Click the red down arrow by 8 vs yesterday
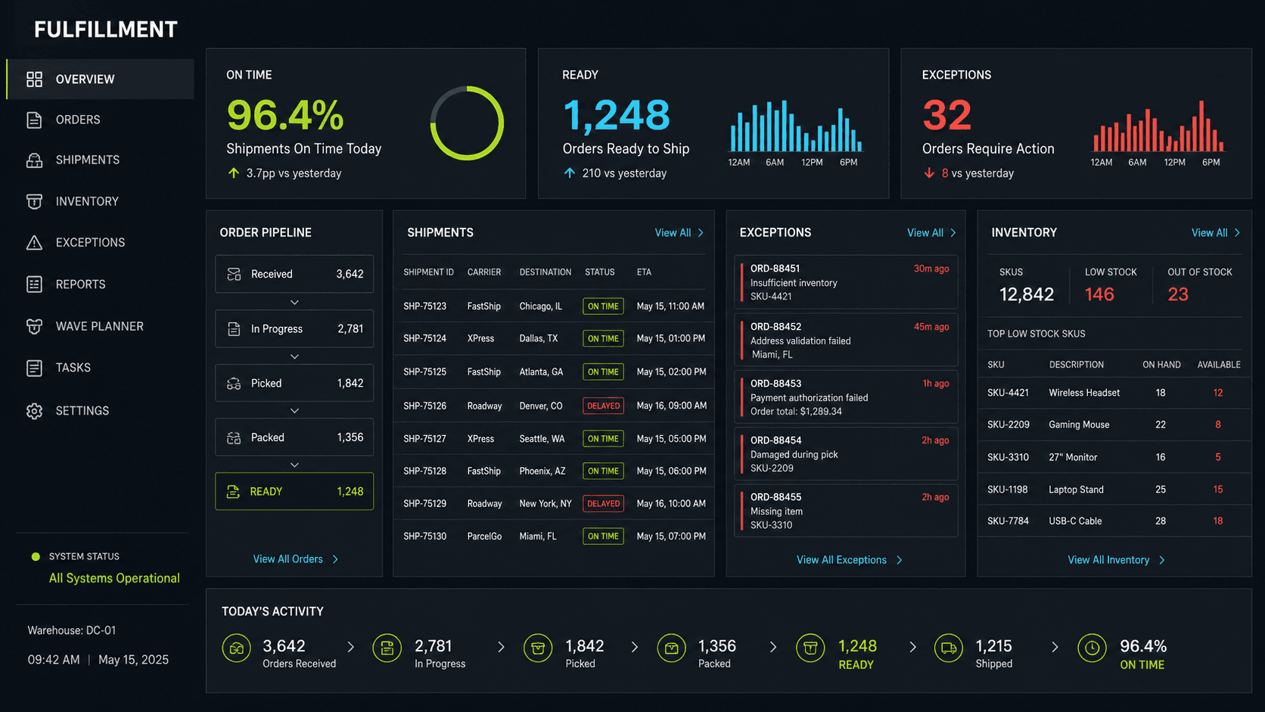1265x712 pixels. pyautogui.click(x=929, y=173)
